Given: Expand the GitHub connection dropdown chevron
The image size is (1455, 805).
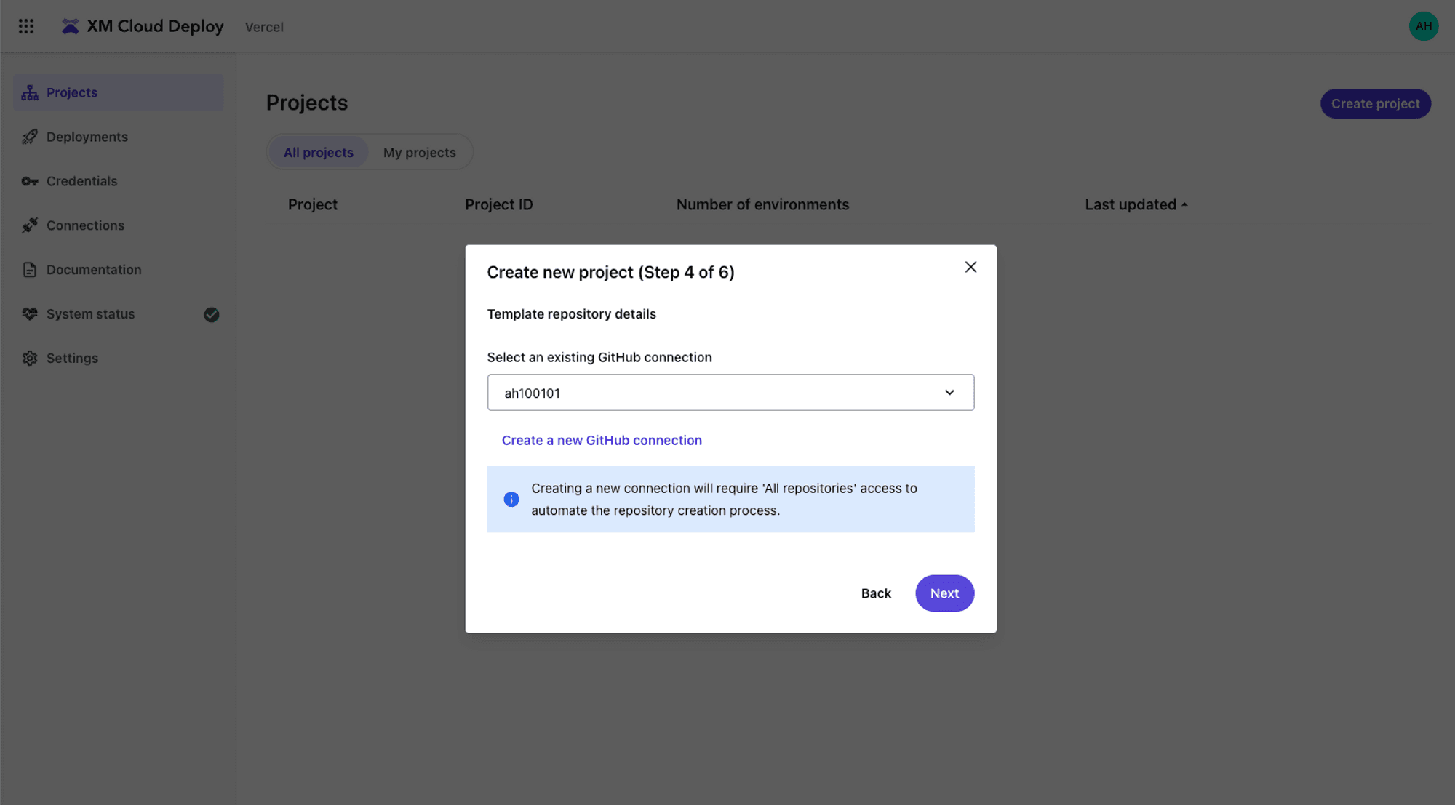Looking at the screenshot, I should coord(949,393).
